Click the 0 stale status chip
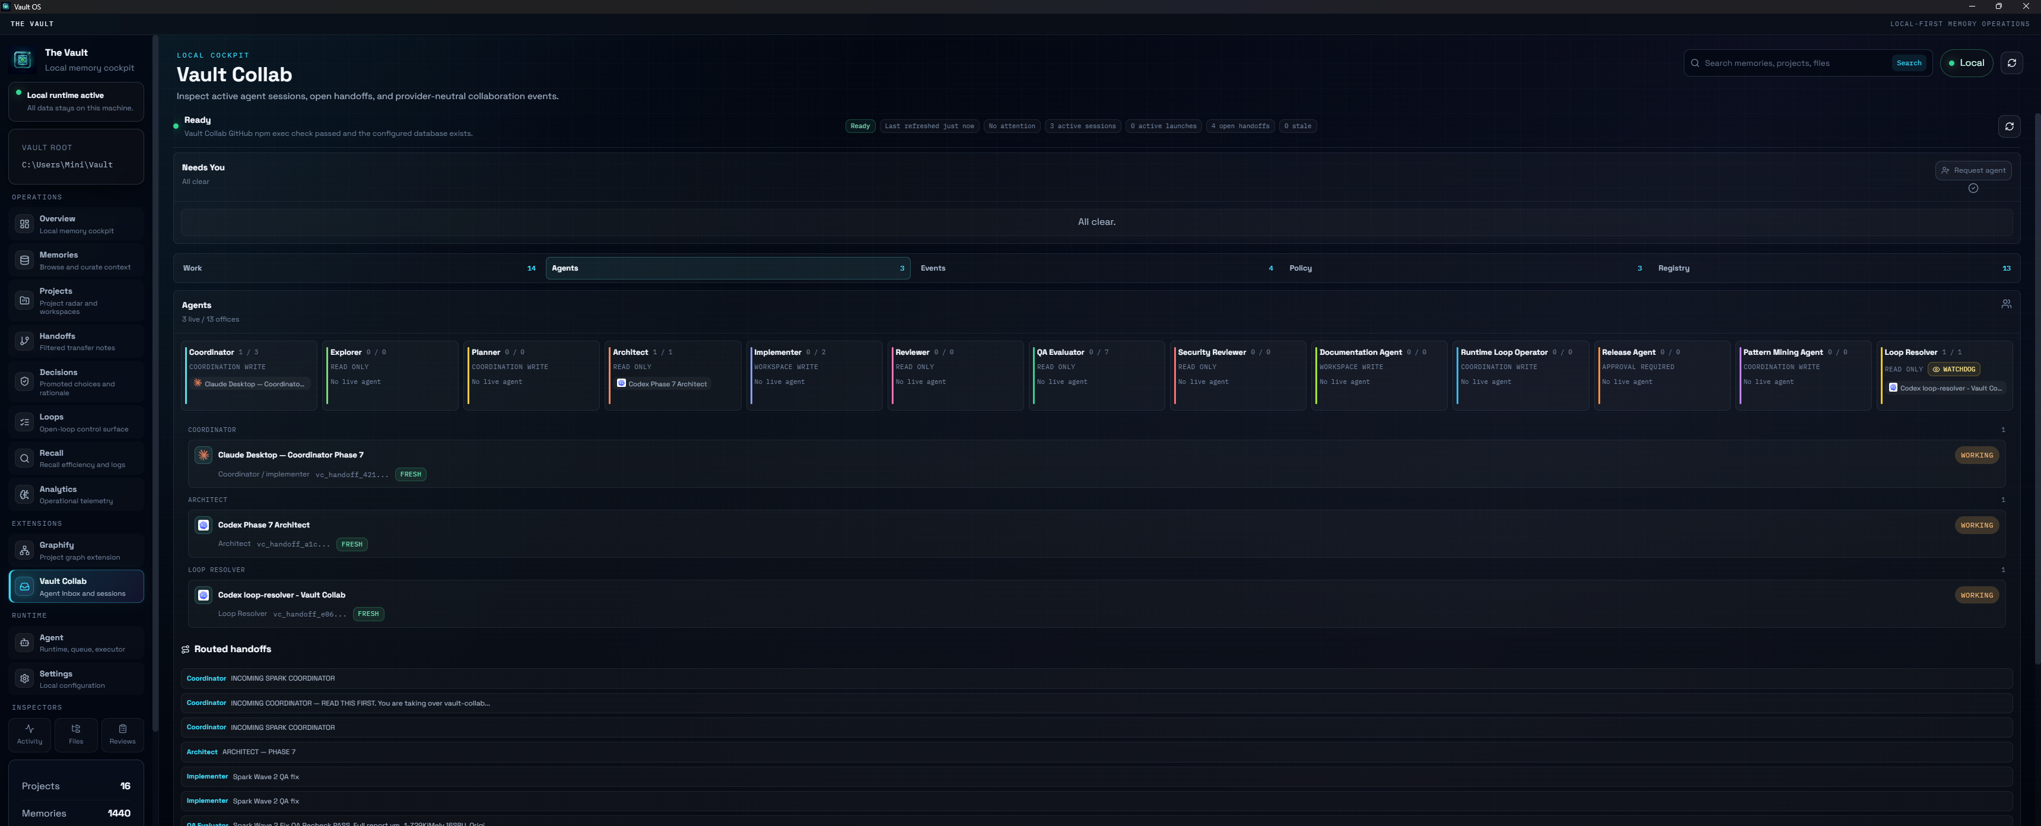 point(1298,126)
